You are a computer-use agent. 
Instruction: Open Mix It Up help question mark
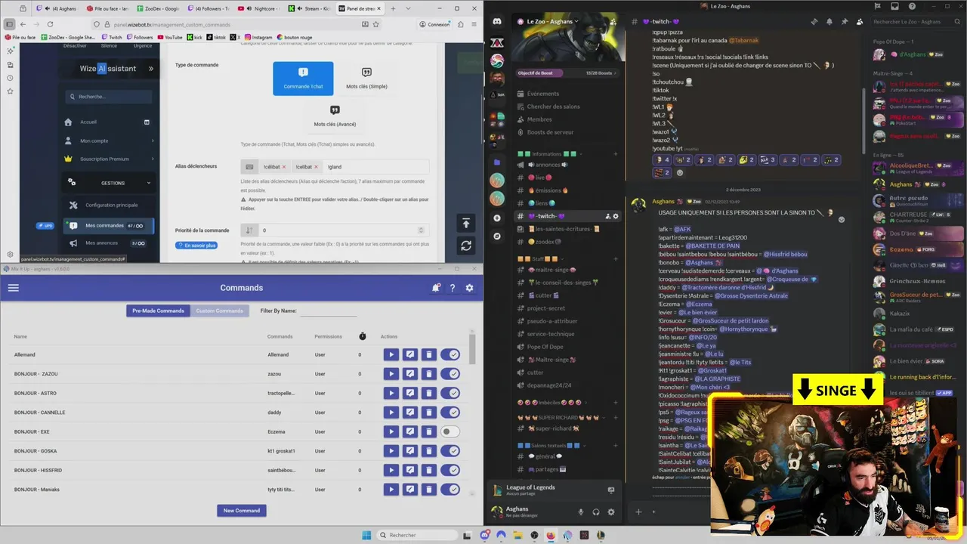[453, 288]
